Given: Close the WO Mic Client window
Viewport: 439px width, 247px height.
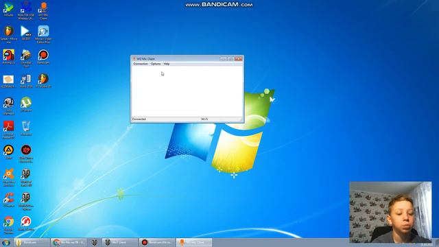Looking at the screenshot, I should coord(239,59).
